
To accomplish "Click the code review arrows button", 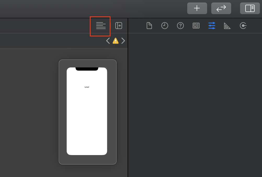I will click(x=221, y=8).
